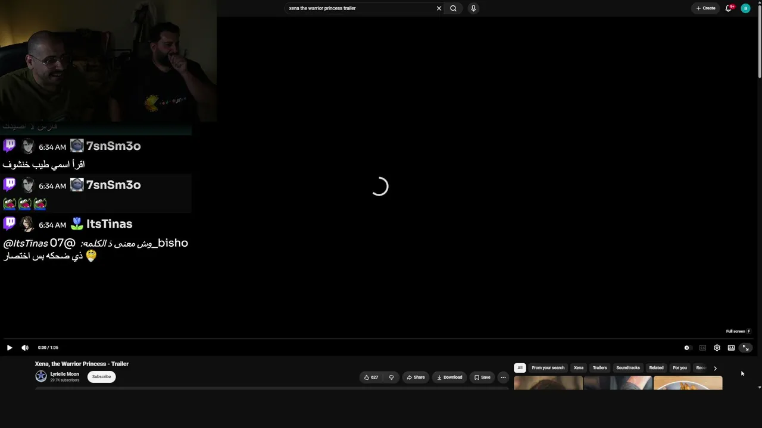This screenshot has width=762, height=428.
Task: Select the Soundtracks filter chip
Action: [628, 368]
